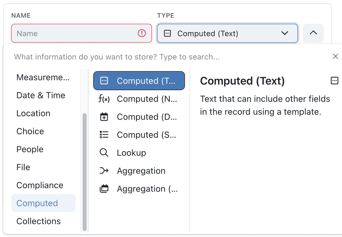Click the bulleted list Computed Select icon

click(104, 135)
